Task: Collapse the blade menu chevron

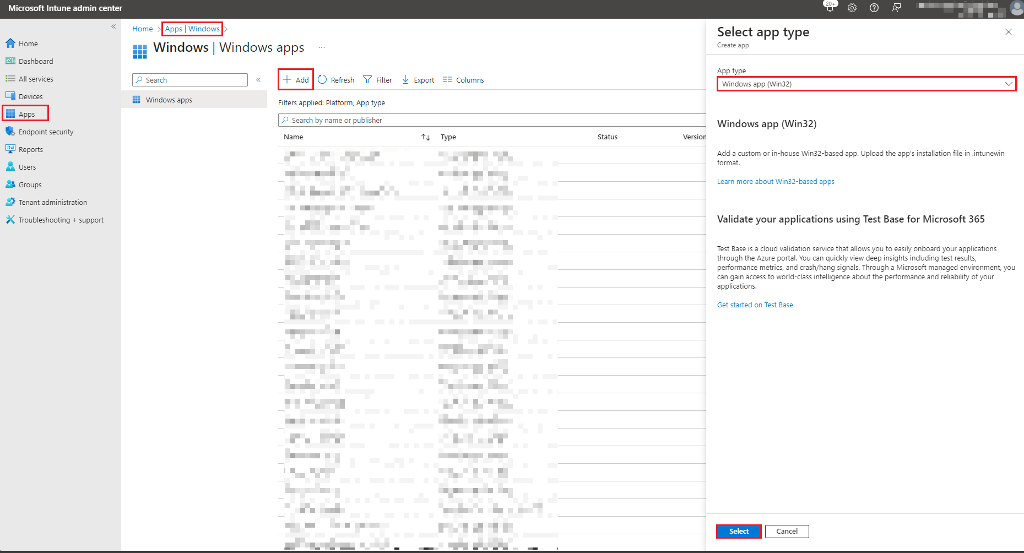Action: click(258, 80)
